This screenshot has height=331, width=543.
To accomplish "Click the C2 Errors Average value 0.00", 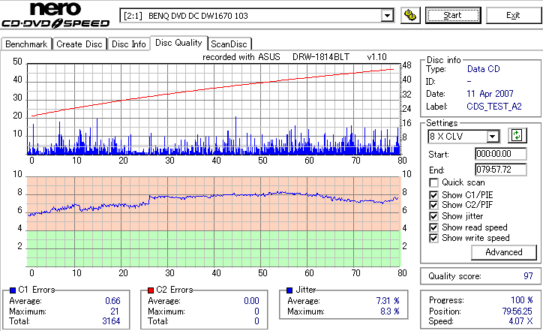I will click(251, 300).
